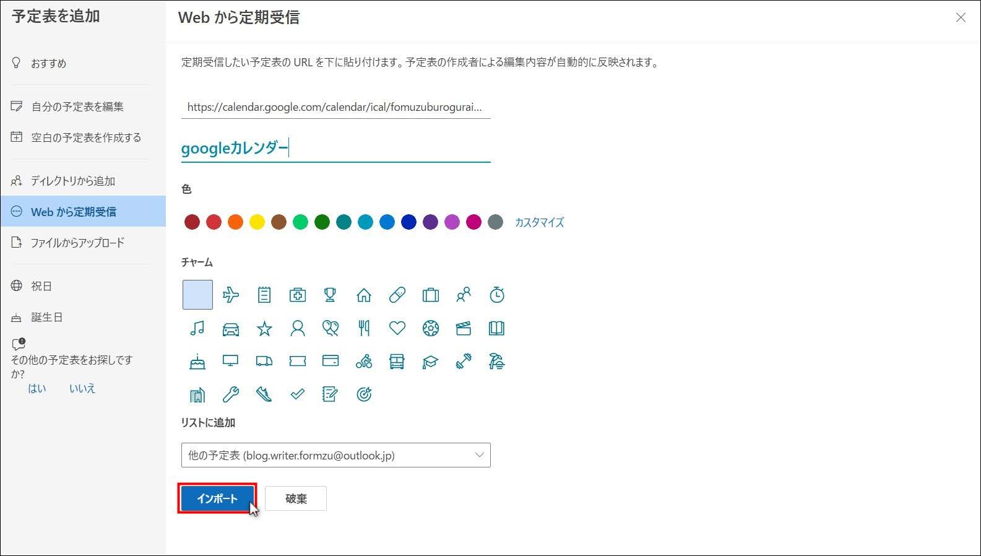Choose the first-aid kit charm
The height and width of the screenshot is (556, 981).
298,295
